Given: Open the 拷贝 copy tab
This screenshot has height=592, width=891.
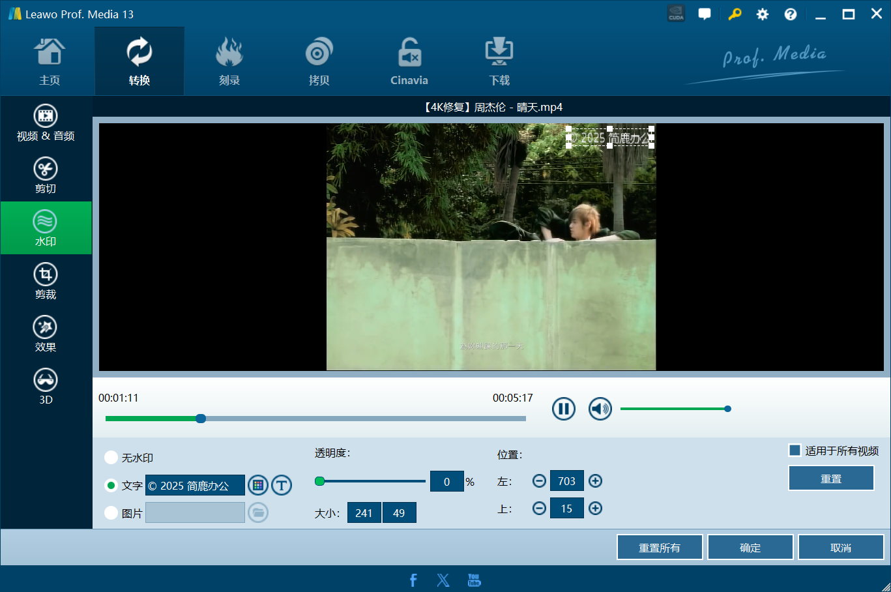Looking at the screenshot, I should coord(319,62).
